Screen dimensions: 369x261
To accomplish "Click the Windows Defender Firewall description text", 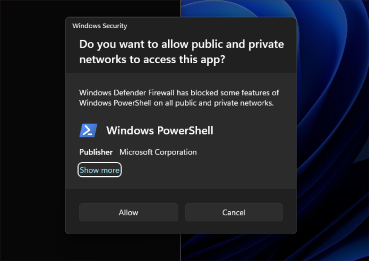I will click(x=179, y=98).
